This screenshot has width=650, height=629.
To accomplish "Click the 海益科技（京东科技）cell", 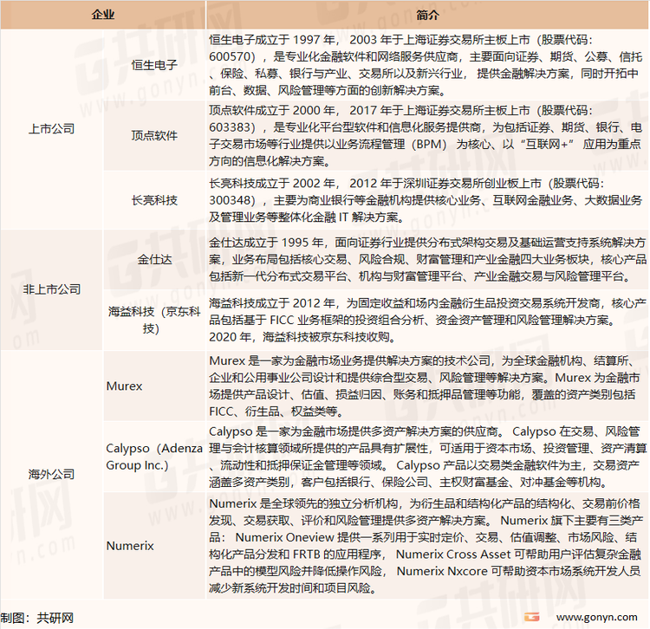I will click(154, 320).
